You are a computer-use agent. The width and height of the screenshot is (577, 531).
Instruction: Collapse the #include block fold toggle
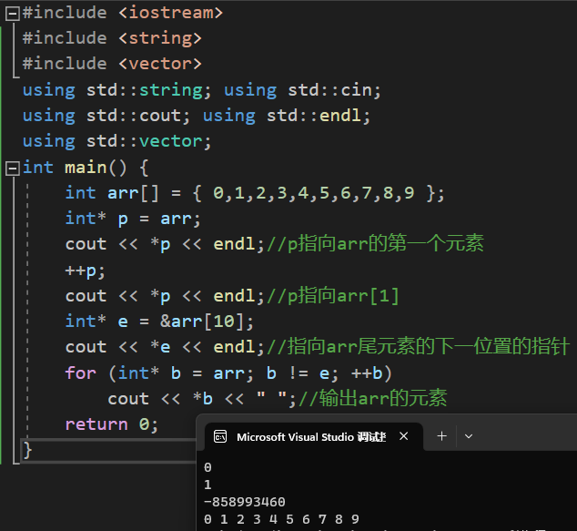[12, 13]
